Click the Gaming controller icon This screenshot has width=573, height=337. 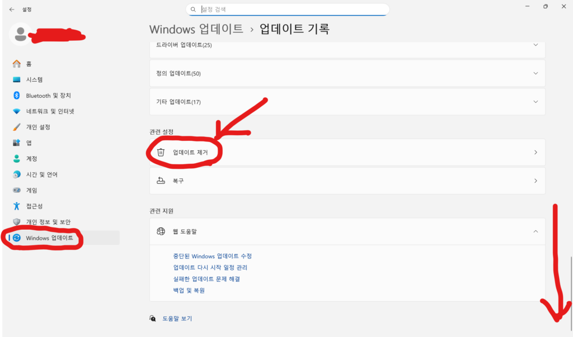16,190
